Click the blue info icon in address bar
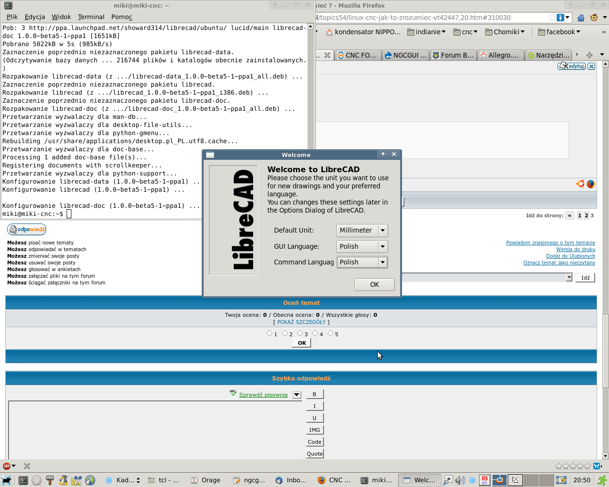This screenshot has height=487, width=609. pos(560,18)
